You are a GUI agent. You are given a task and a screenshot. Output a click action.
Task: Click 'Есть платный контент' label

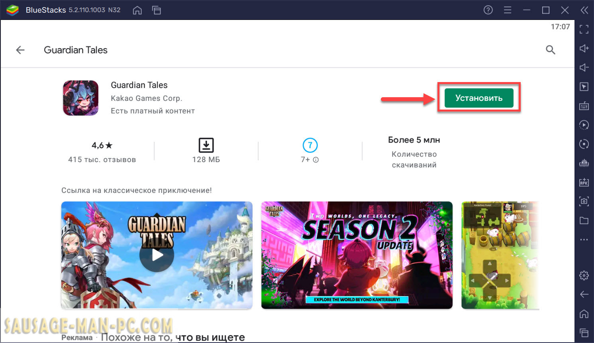[x=153, y=111]
